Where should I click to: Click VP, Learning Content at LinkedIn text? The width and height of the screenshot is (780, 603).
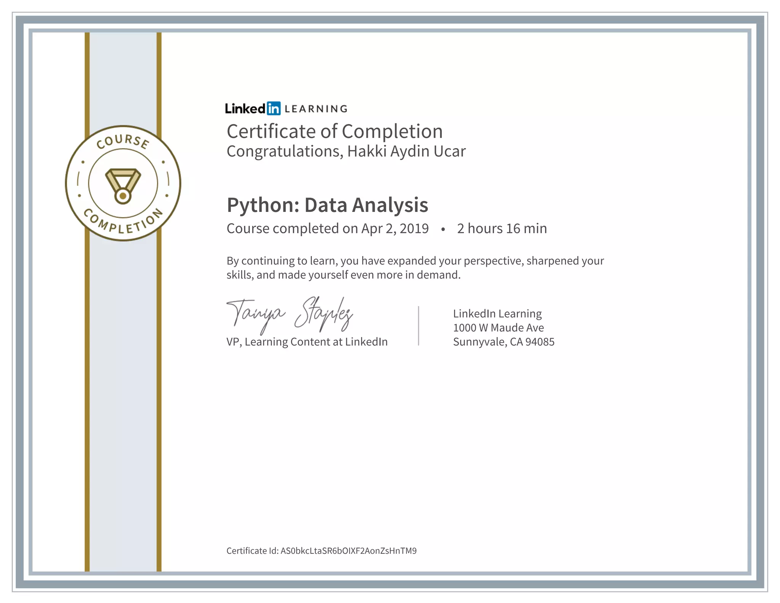click(307, 342)
